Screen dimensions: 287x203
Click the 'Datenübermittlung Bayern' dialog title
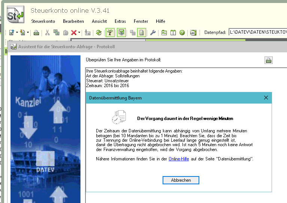click(115, 98)
